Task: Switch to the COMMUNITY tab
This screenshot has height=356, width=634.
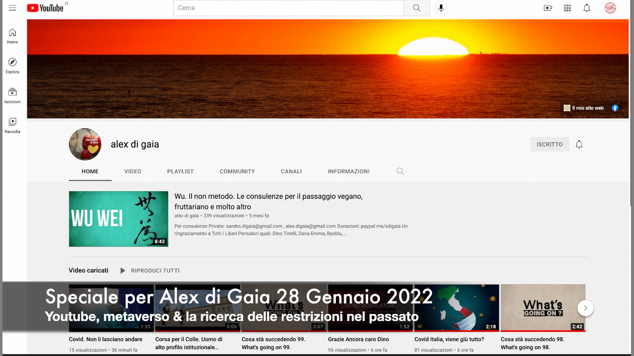Action: pos(237,172)
